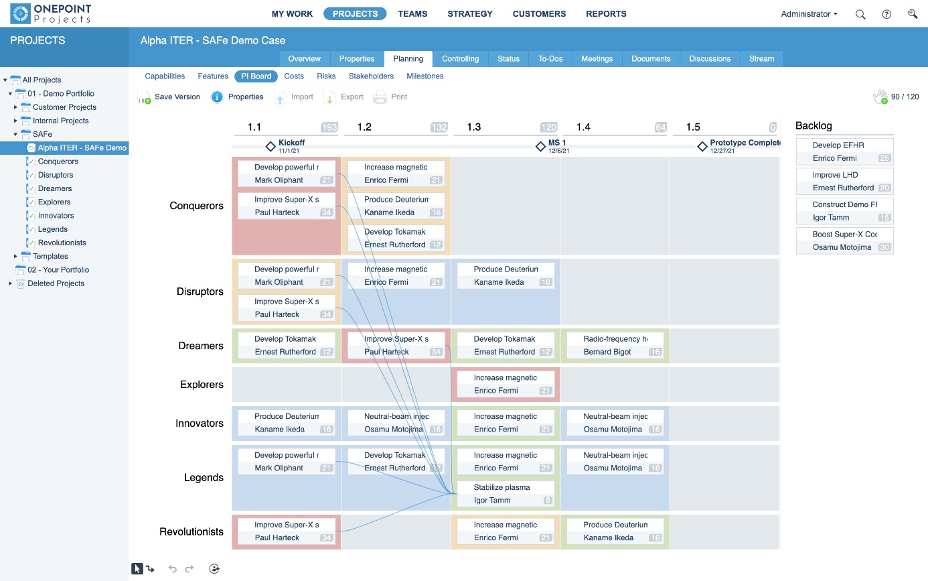Screen dimensions: 928x581
Task: Collapse the All Projects tree node
Action: click(5, 80)
